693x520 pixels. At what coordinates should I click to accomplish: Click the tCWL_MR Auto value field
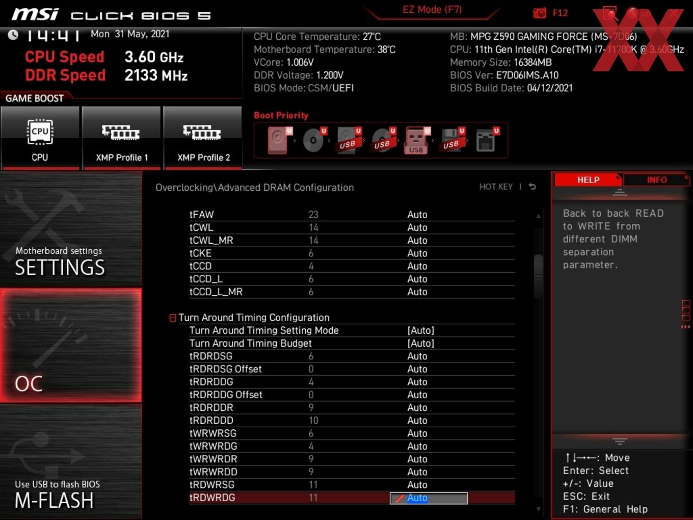point(417,240)
